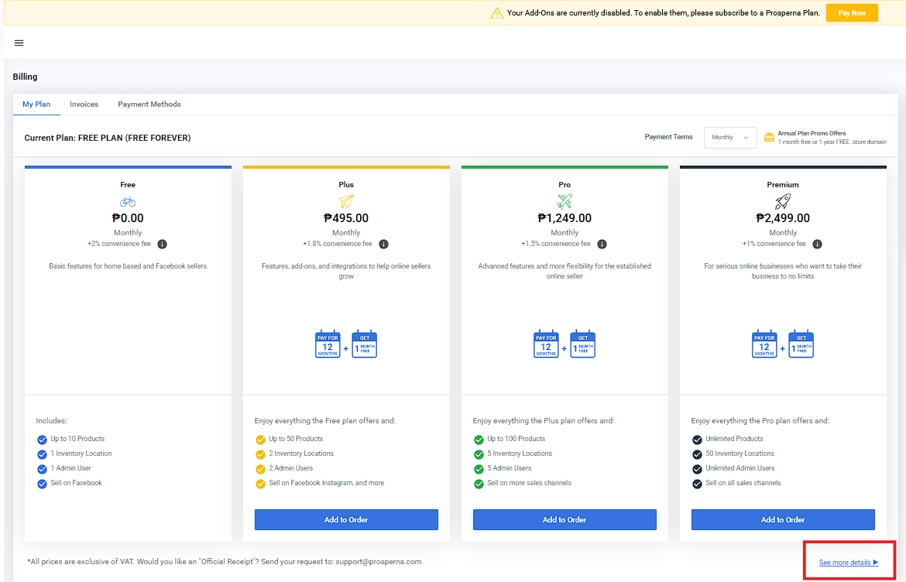Viewport: 906px width, 582px height.
Task: Click the Free plan convenience fee info icon
Action: [x=162, y=244]
